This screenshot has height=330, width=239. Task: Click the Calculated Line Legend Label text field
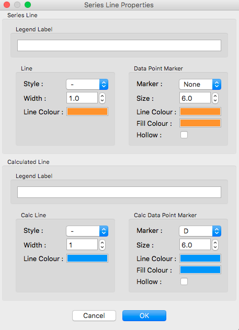[x=119, y=192]
